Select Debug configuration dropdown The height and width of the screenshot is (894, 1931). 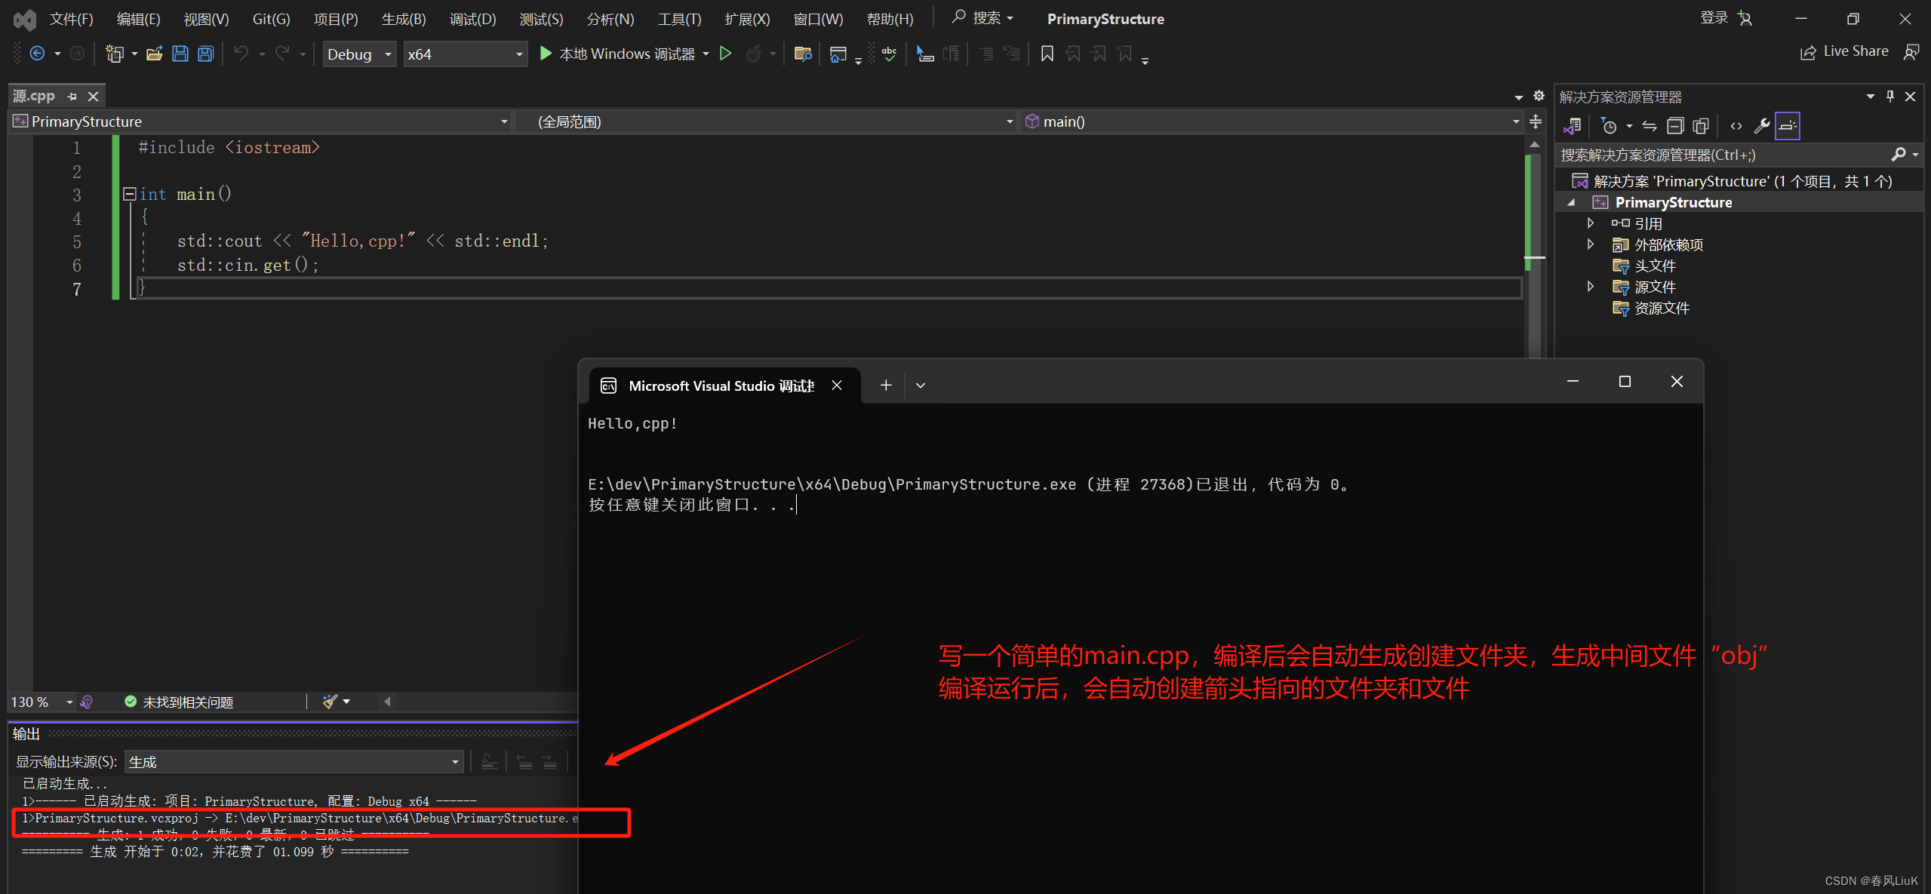point(358,53)
